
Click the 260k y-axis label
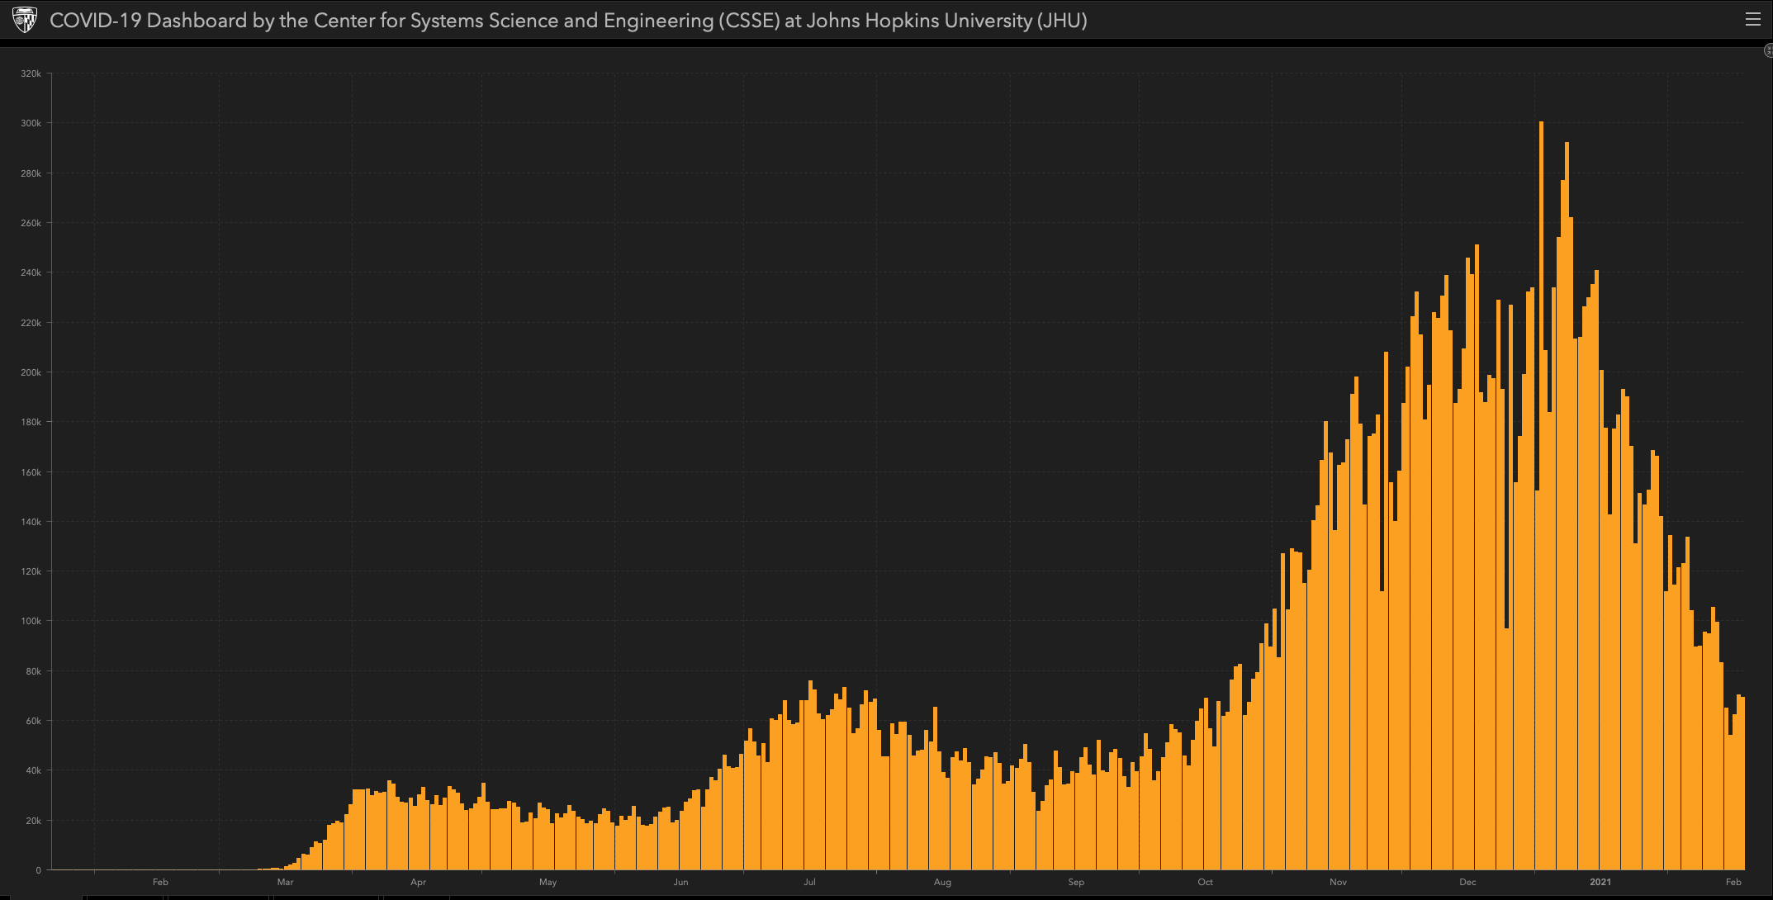31,223
